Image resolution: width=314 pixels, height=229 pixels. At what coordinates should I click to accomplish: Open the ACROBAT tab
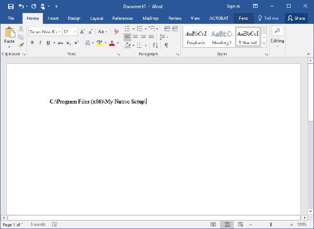coord(219,18)
